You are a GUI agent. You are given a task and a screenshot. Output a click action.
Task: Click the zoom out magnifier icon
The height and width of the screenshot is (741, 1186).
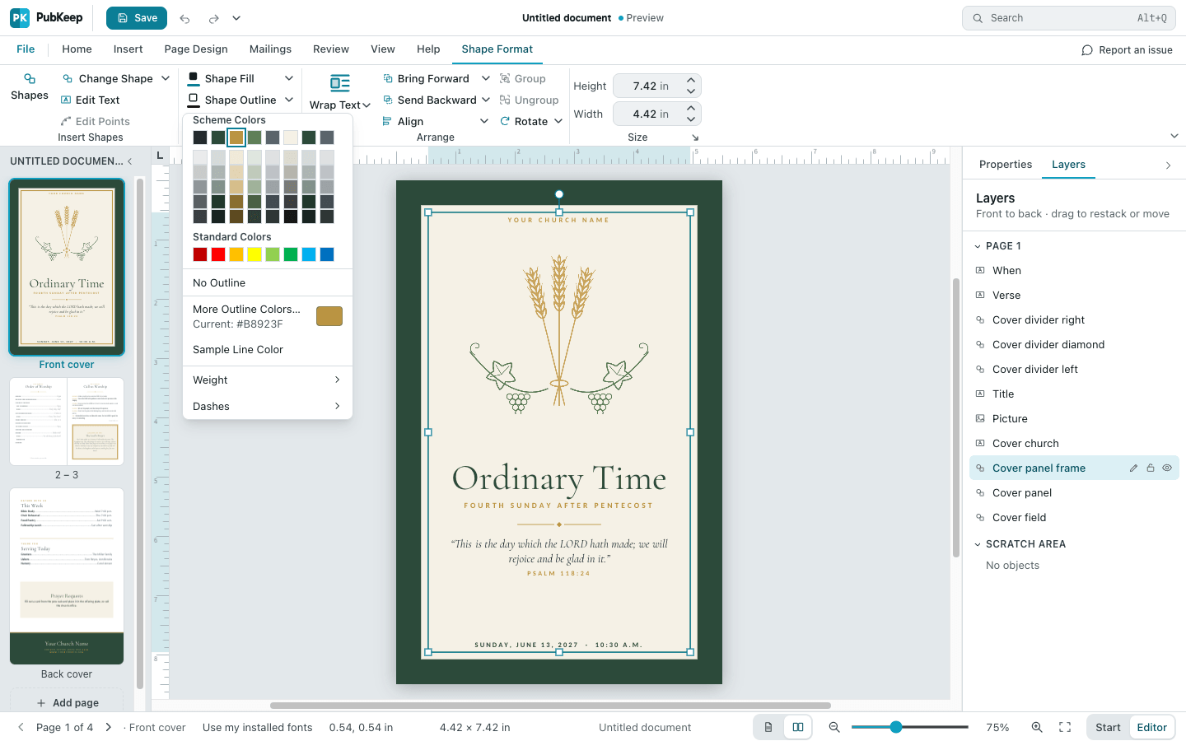pyautogui.click(x=834, y=727)
